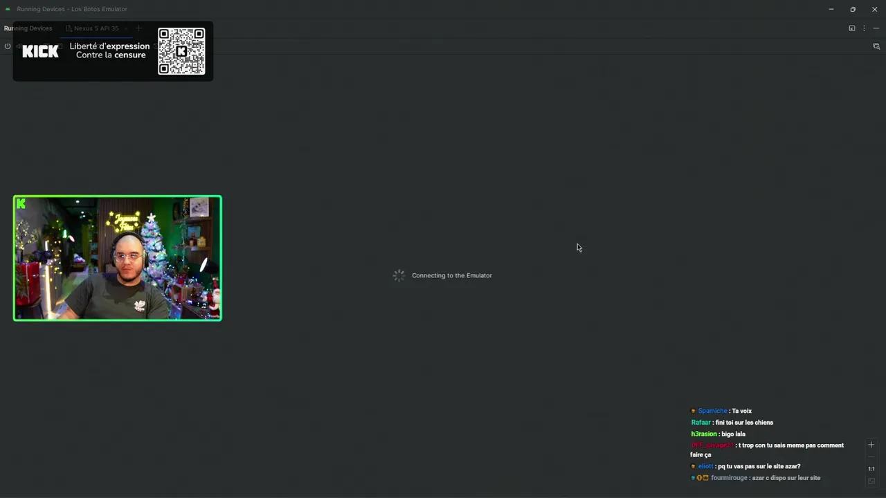Click the streamer webcam thumbnail
This screenshot has height=498, width=886.
[x=118, y=258]
